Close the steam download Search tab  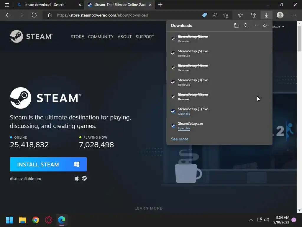click(80, 5)
